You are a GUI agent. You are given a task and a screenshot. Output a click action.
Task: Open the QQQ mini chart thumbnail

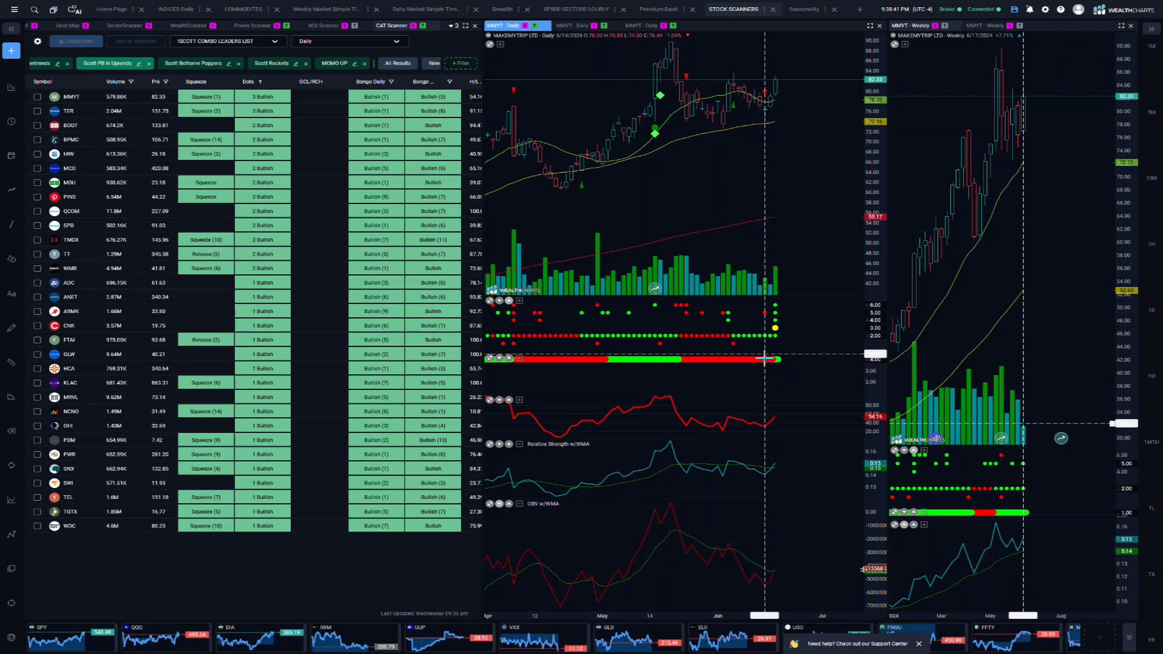pyautogui.click(x=166, y=638)
